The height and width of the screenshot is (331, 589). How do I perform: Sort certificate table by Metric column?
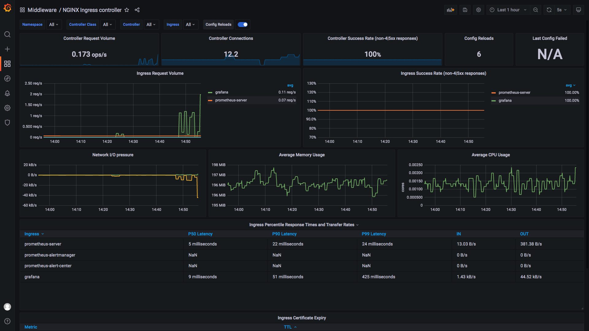pos(31,327)
